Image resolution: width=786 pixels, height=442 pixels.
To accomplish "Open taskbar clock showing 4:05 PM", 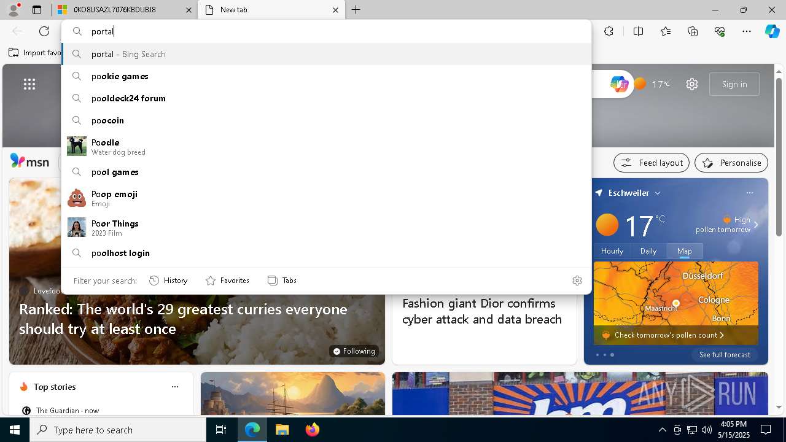I will point(733,430).
